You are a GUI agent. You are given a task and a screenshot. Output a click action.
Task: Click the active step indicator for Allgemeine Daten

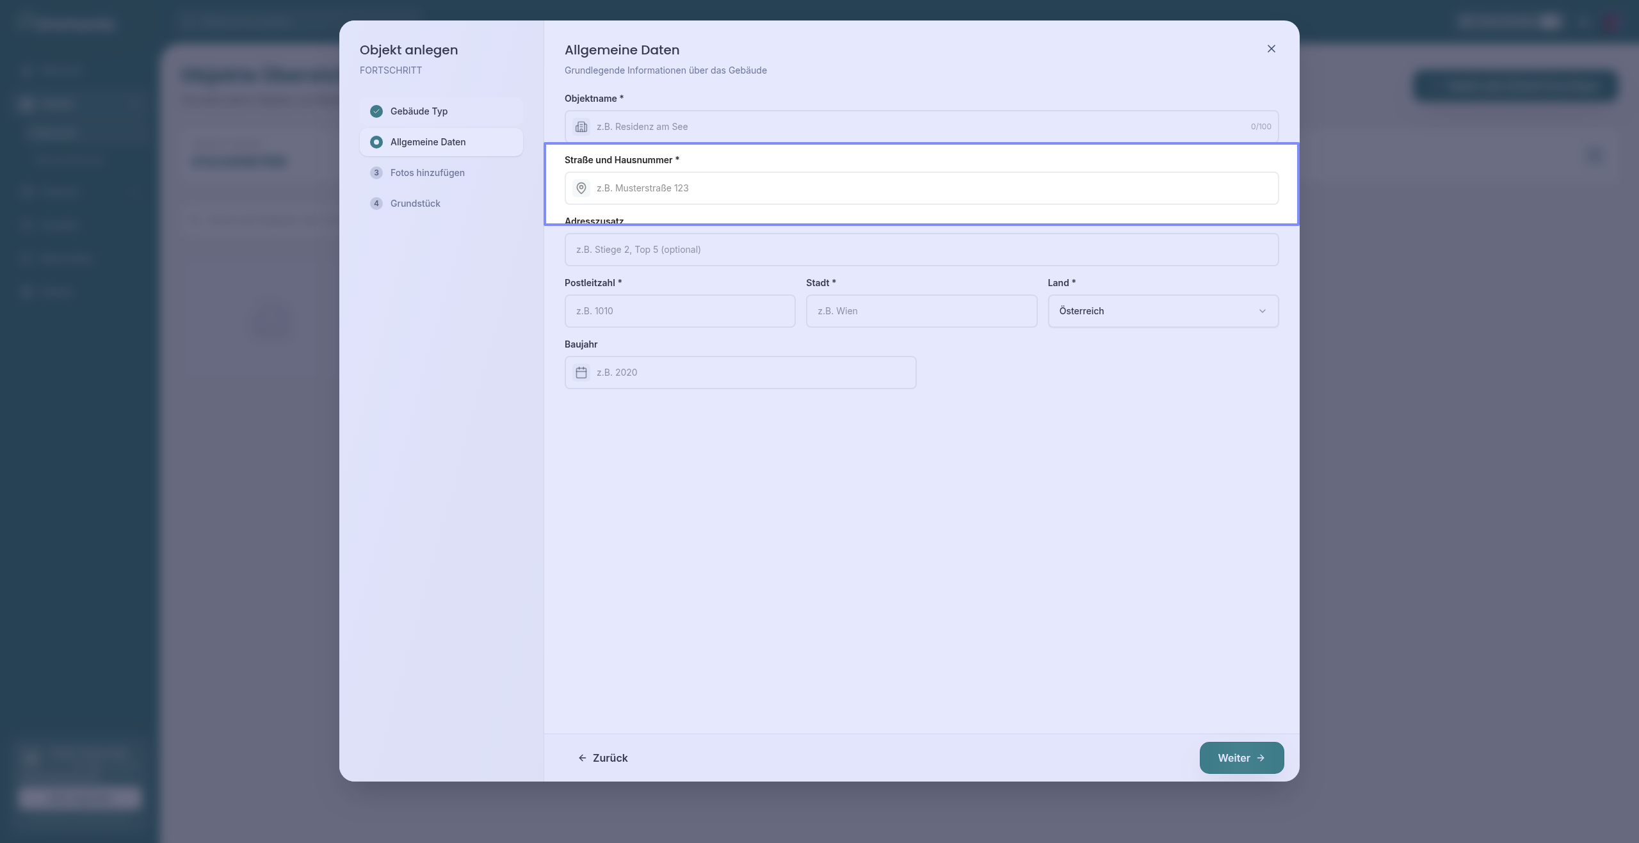(x=376, y=142)
